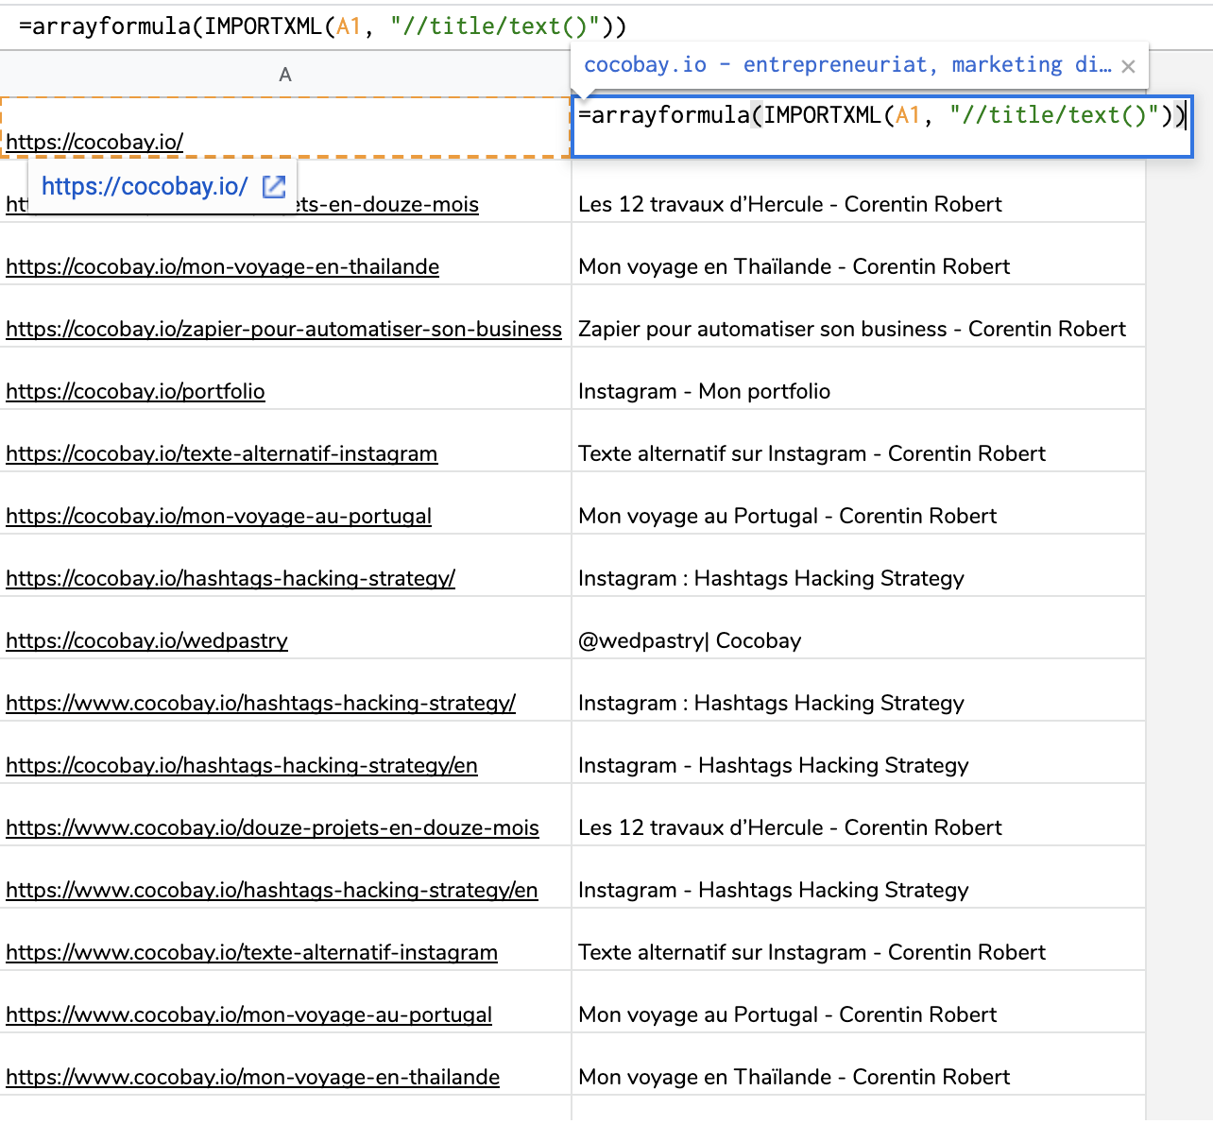Select 'Mon voyage en Thaïlande' beside www link
This screenshot has width=1213, height=1124.
pos(859,1064)
